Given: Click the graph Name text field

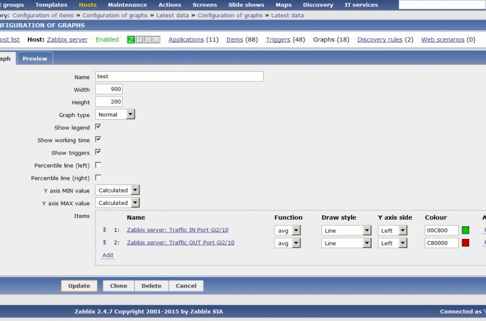Looking at the screenshot, I should [179, 76].
